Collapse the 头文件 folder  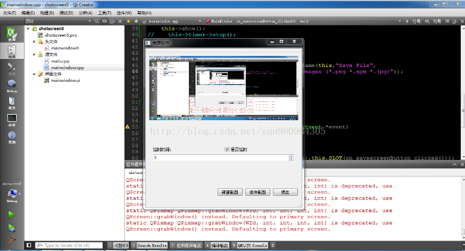point(34,41)
